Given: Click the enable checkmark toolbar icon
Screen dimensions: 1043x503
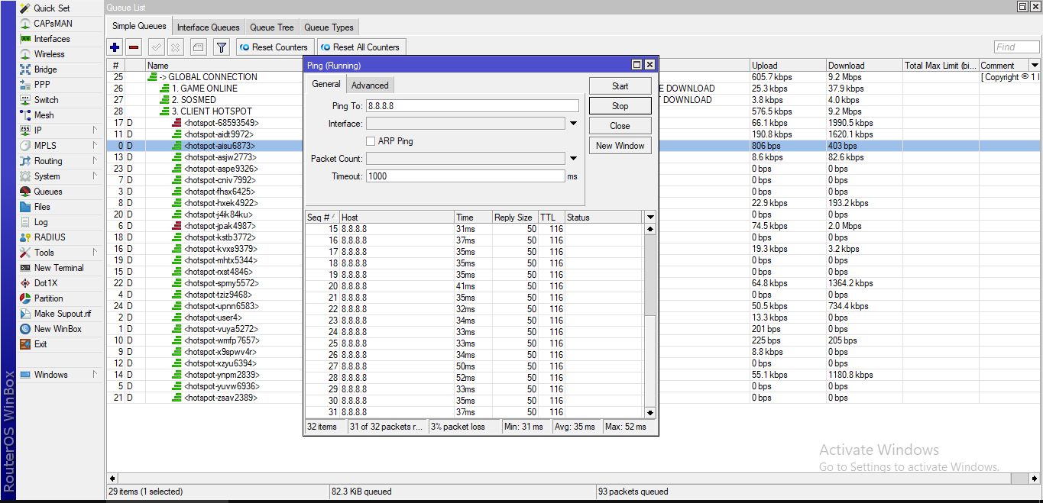Looking at the screenshot, I should click(x=156, y=47).
